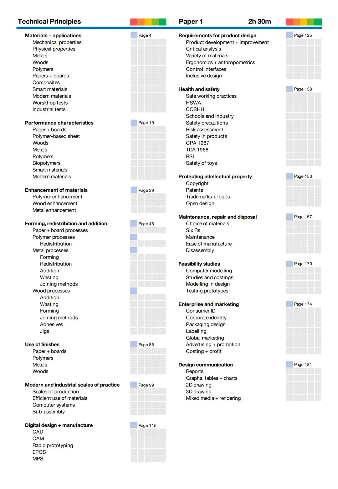Click the Paper 1 title
The image size is (338, 489).
(x=191, y=21)
